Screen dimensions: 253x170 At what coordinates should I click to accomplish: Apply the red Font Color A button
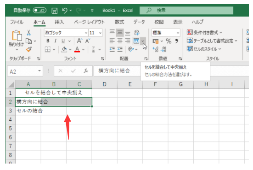coord(77,49)
